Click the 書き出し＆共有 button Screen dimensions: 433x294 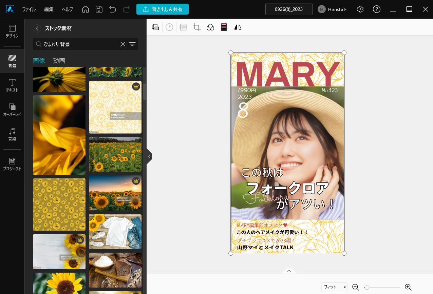coord(163,9)
